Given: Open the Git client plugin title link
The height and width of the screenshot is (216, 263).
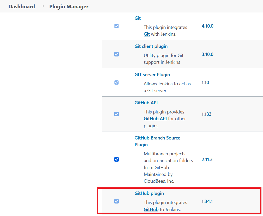Looking at the screenshot, I should [x=151, y=46].
